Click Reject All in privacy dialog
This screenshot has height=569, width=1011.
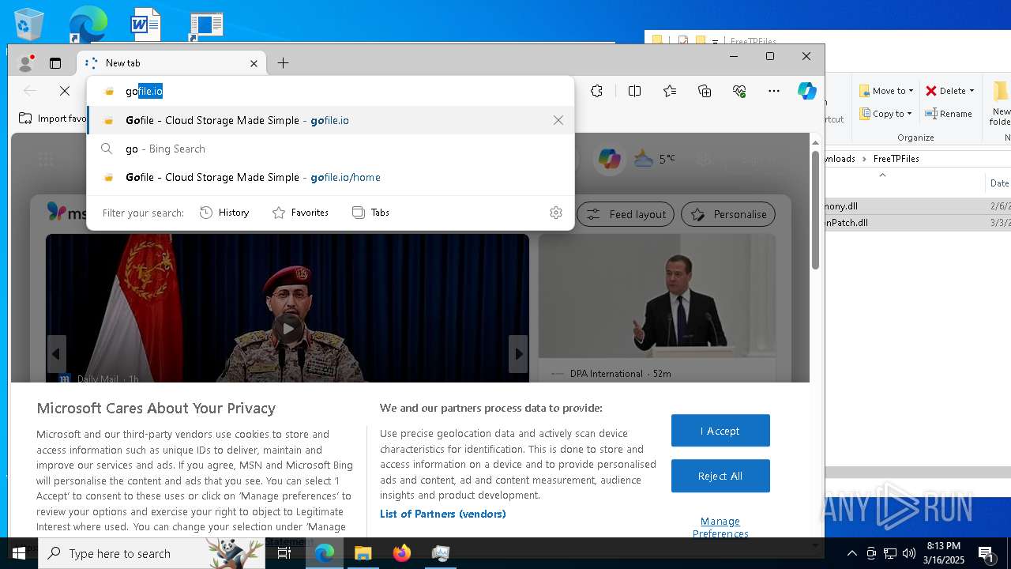(x=720, y=476)
